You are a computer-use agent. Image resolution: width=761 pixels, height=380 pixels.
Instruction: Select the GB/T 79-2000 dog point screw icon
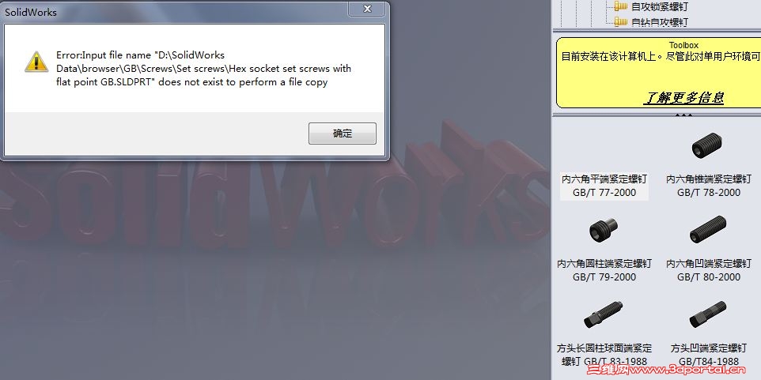point(604,229)
